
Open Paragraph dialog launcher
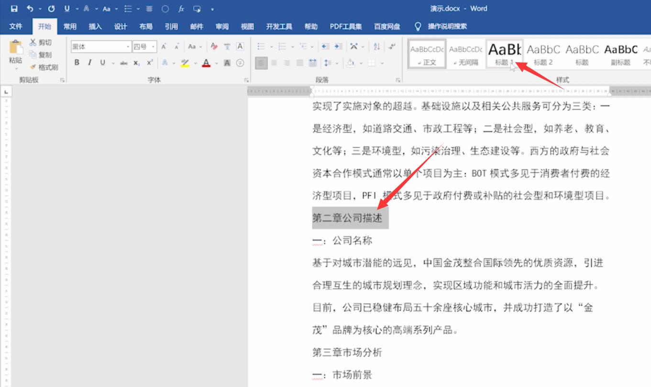coord(398,80)
